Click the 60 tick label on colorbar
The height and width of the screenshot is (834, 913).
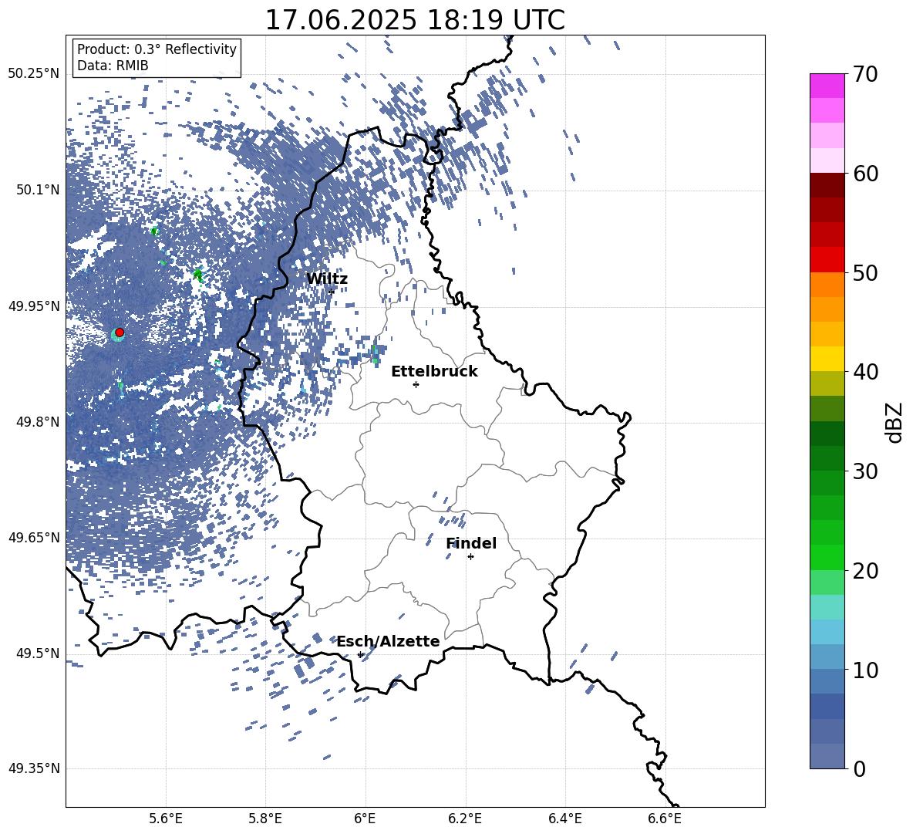pyautogui.click(x=865, y=174)
